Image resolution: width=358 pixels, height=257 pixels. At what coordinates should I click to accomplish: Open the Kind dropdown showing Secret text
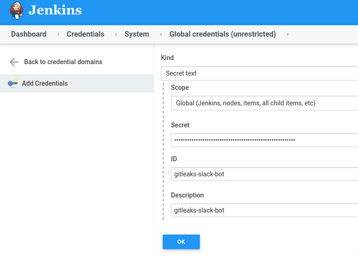point(259,73)
